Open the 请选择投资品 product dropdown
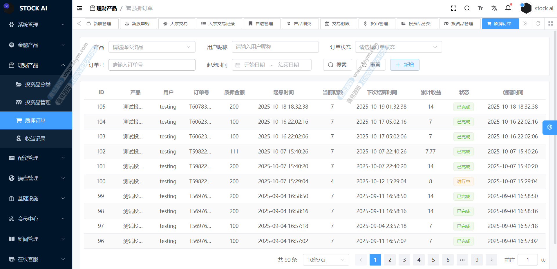557x269 pixels. coord(152,47)
